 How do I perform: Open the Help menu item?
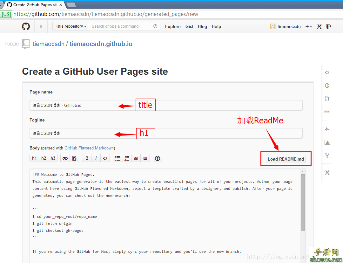point(216,26)
